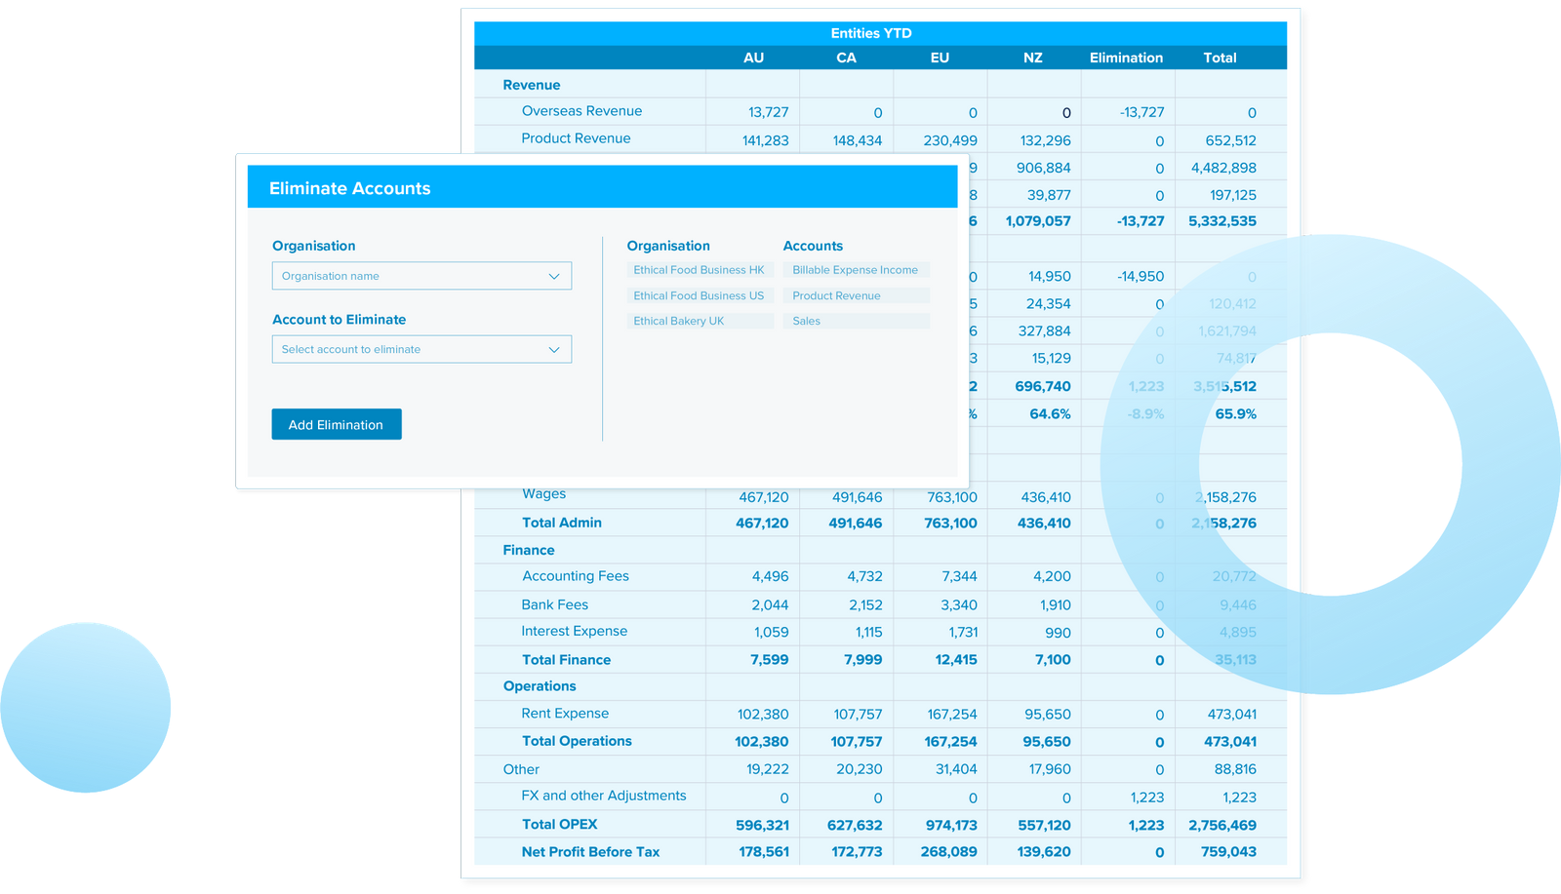Image resolution: width=1561 pixels, height=894 pixels.
Task: Click the AU column header
Action: 753,58
